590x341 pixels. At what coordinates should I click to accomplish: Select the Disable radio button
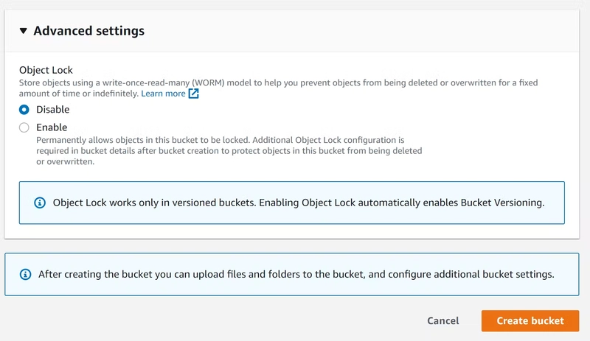click(24, 110)
